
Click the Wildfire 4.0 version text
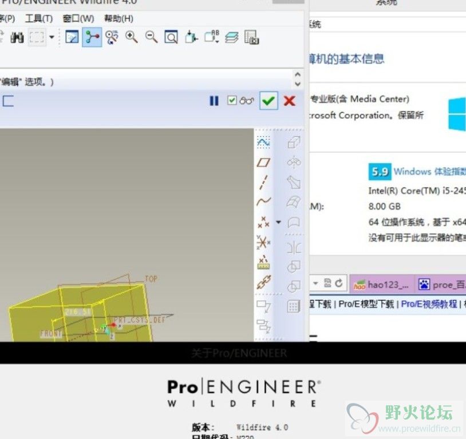[262, 428]
